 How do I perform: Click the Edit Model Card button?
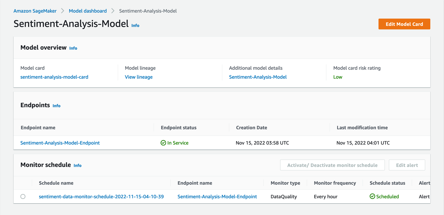click(x=404, y=24)
